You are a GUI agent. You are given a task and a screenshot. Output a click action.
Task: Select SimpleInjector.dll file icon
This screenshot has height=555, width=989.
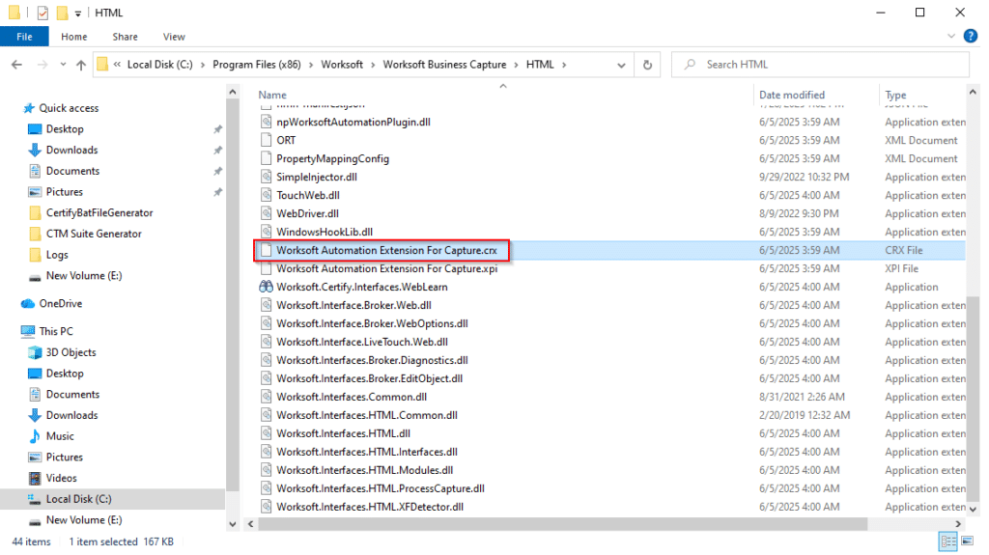coord(267,177)
